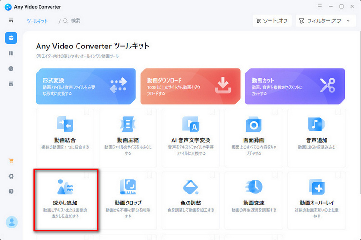The image size is (361, 240).
Task: Open the 動画ダウンロード download banner
Action: pos(190,86)
